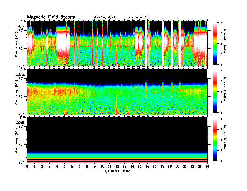Viewport: 247px width, 191px height.
Task: Click the -3 tick on dZ/dt color bar
Action: click(221, 129)
